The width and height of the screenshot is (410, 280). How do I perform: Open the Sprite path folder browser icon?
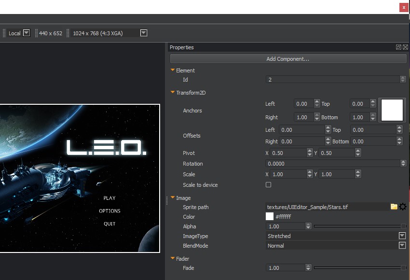click(x=394, y=207)
